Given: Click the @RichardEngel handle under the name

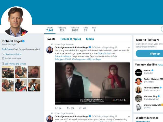Looking at the screenshot, I should click(x=9, y=44).
